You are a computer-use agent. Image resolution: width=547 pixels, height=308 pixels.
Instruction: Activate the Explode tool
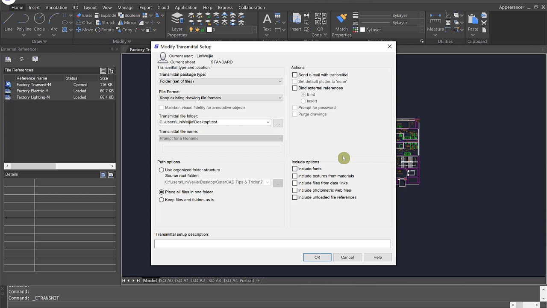coord(105,15)
